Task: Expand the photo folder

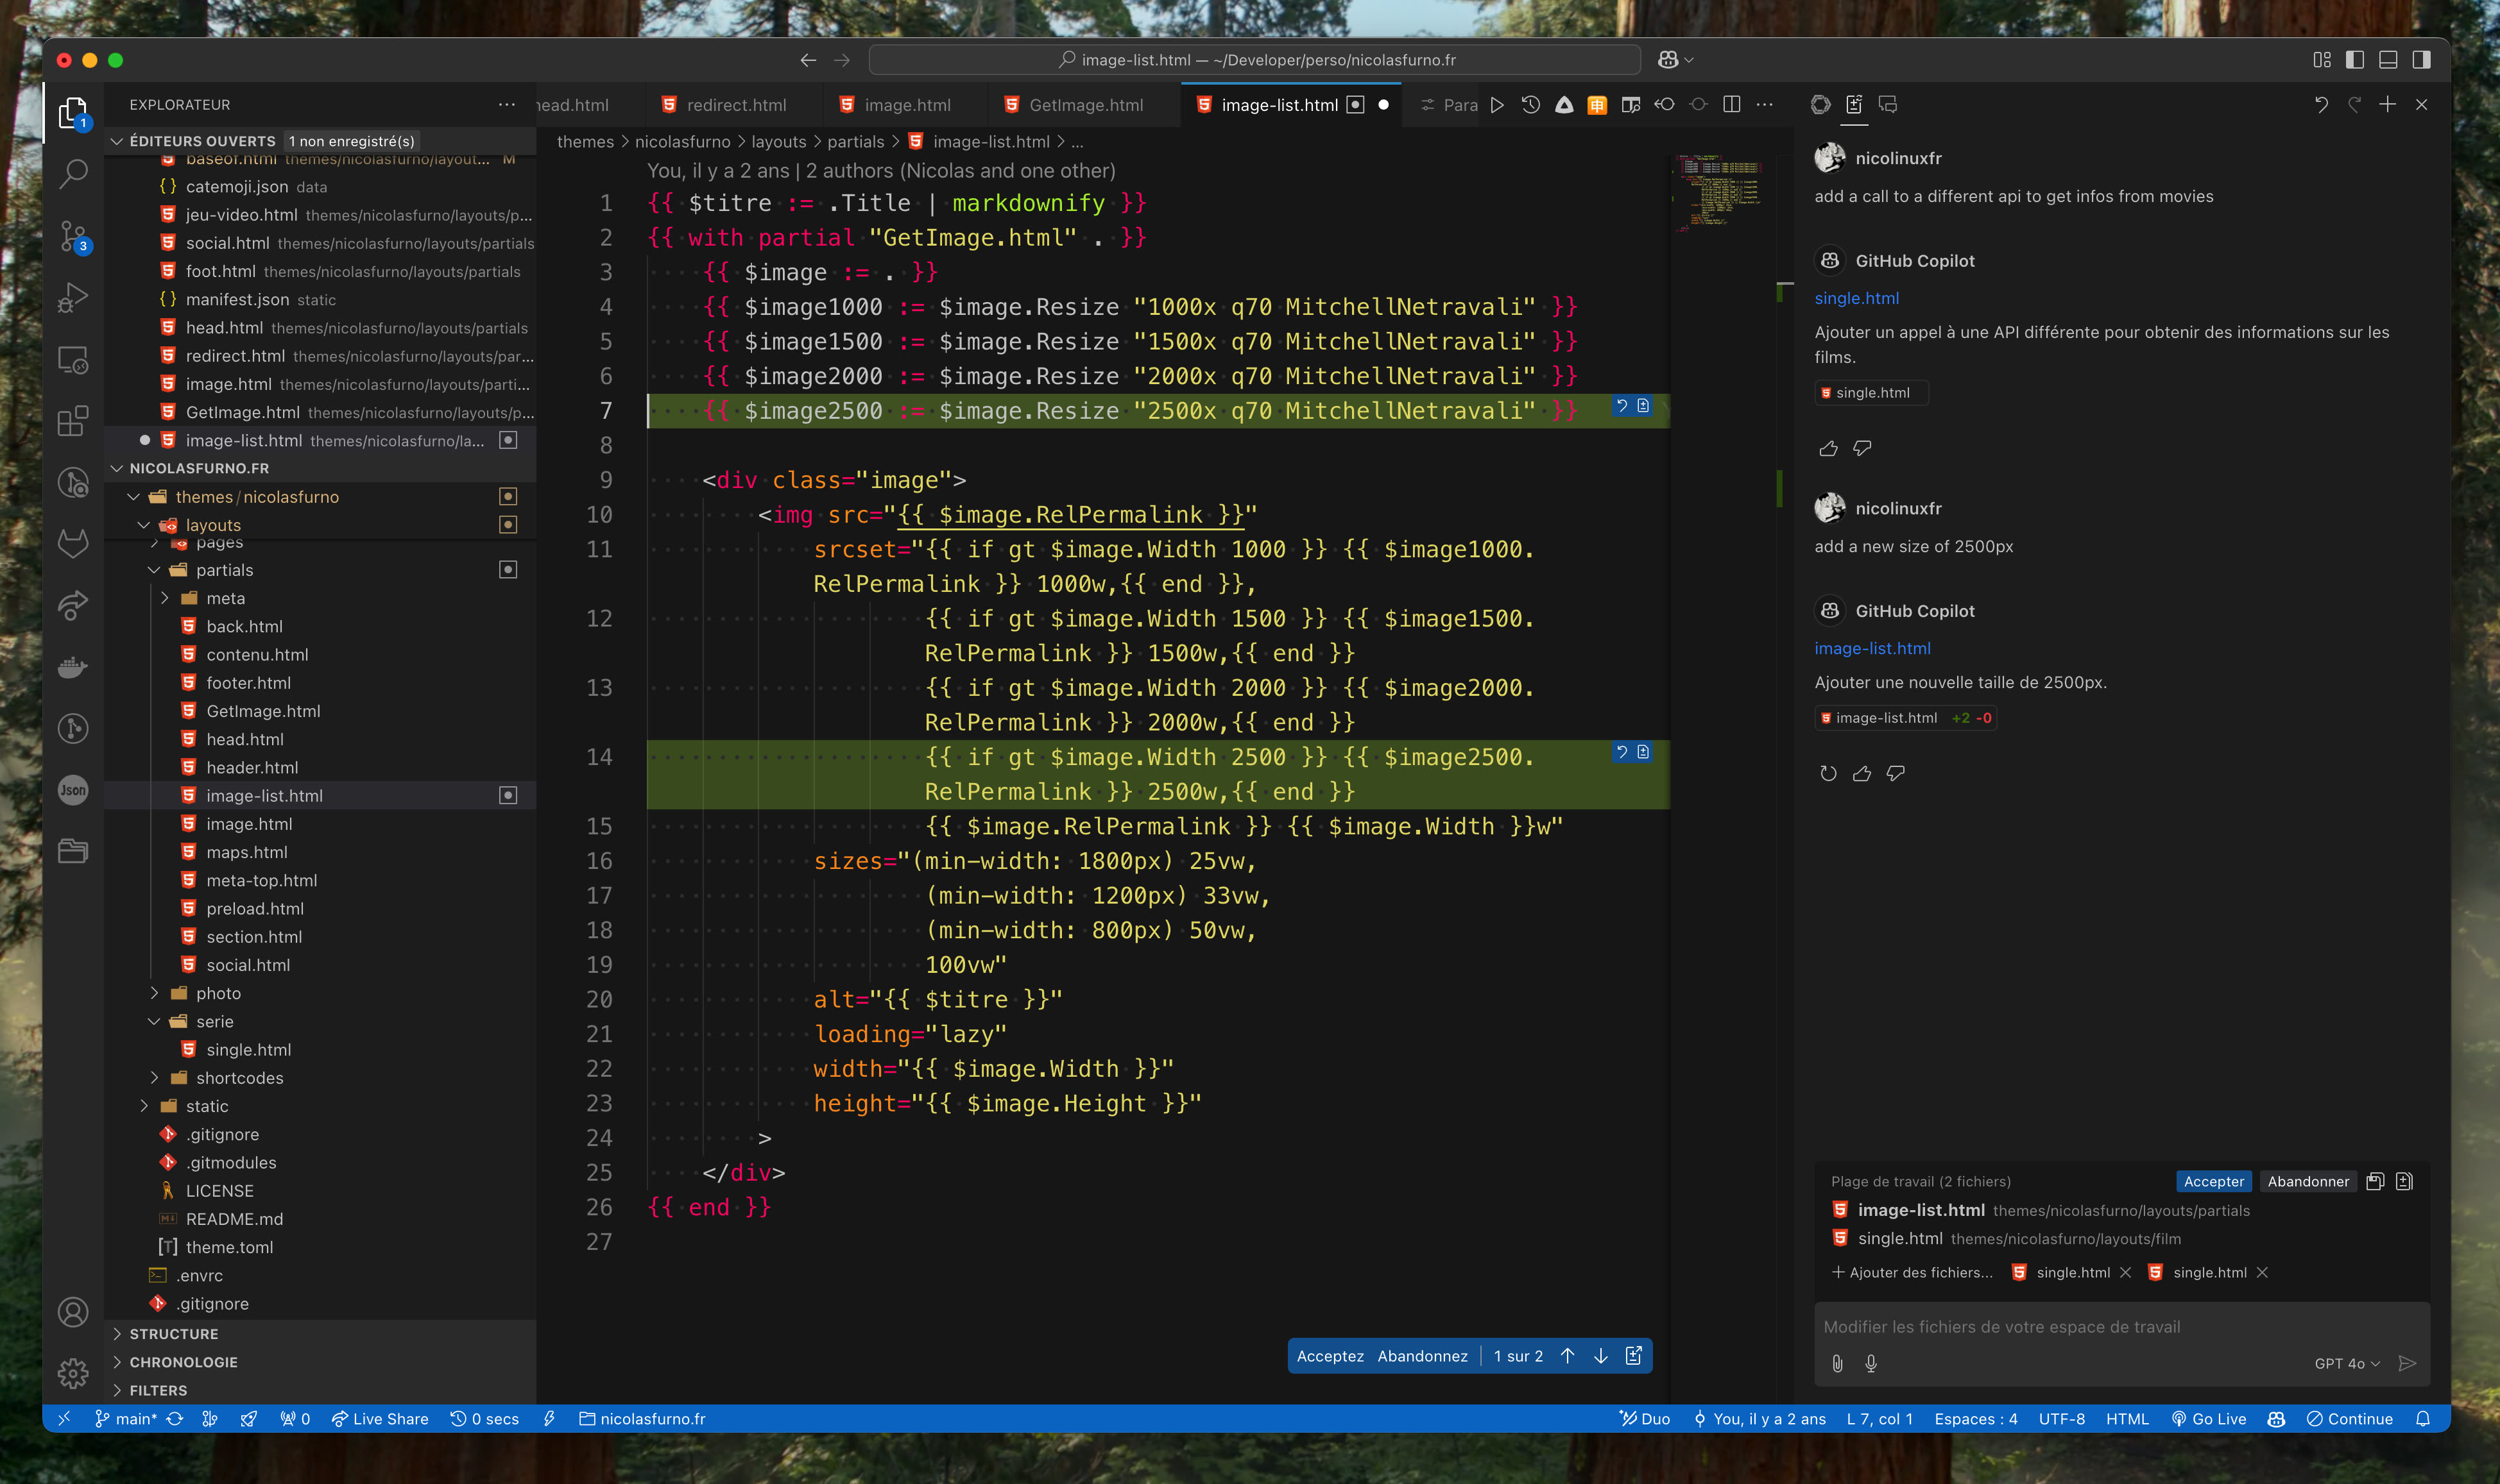Action: point(218,993)
